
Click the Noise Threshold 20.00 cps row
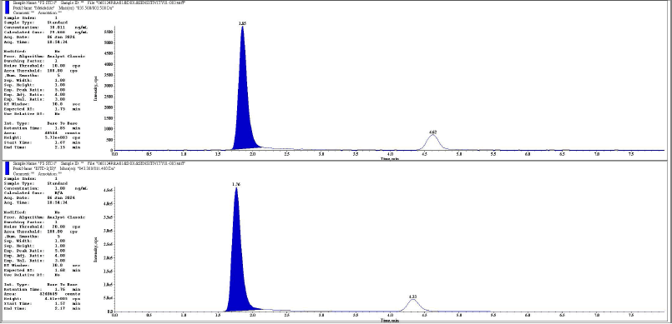pyautogui.click(x=42, y=227)
